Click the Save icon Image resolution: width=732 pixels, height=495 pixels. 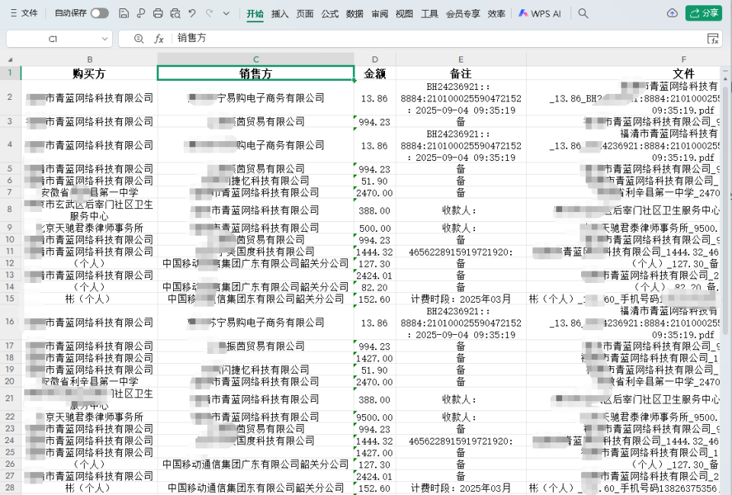point(123,13)
